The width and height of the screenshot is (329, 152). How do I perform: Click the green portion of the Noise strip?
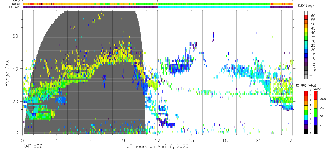pyautogui.click(x=204, y=4)
